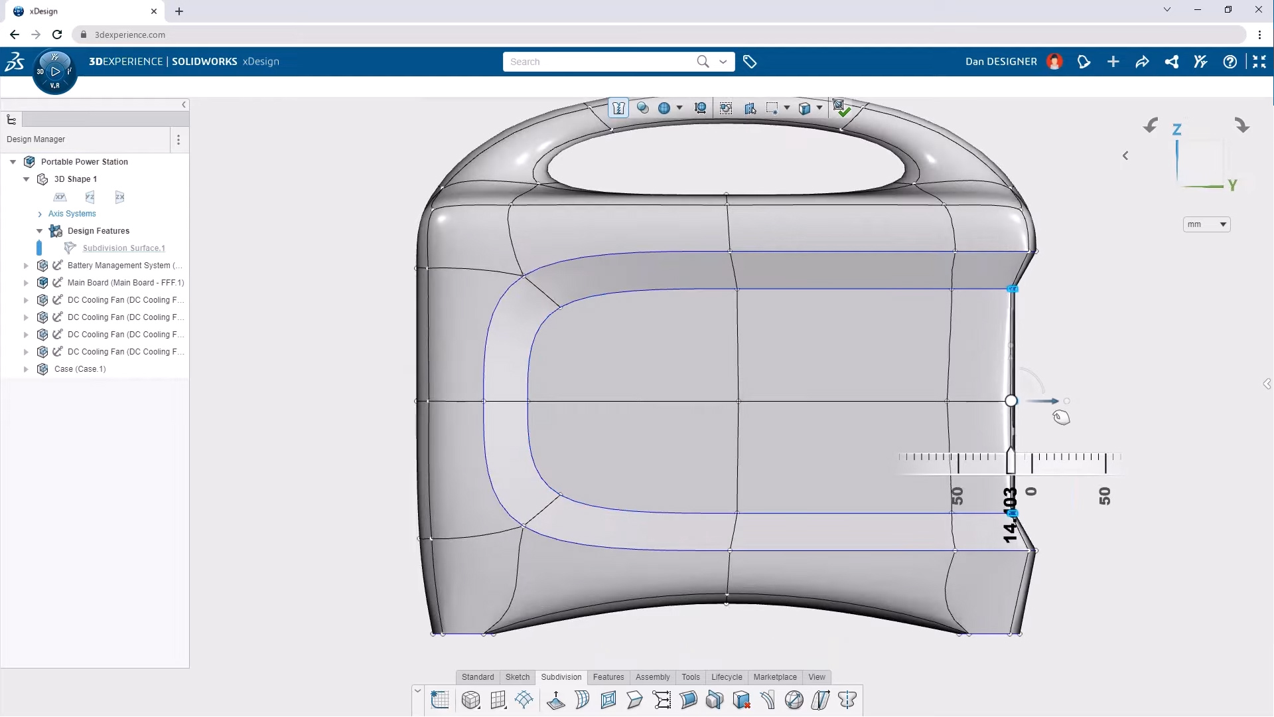Toggle visibility of the Subdivision Surface.1 feature
The height and width of the screenshot is (717, 1274).
pyautogui.click(x=40, y=247)
